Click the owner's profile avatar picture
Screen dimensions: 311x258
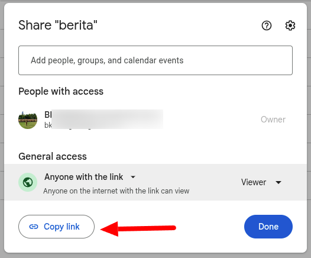coord(28,120)
